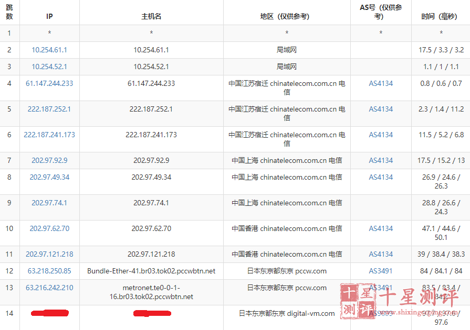
Task: Open AS4134 link in hop 8 row
Action: 381,177
